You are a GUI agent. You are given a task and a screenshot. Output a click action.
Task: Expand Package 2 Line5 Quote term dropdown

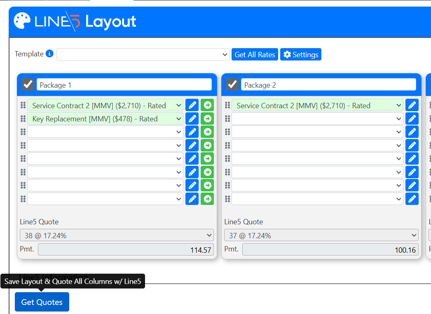321,235
